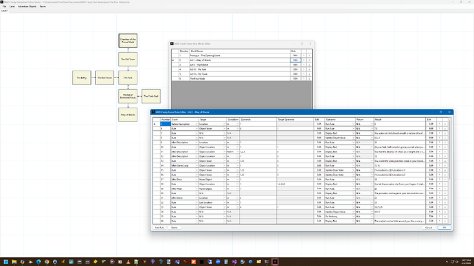Move the 'You wake on cold stone' rule up

coord(440,133)
